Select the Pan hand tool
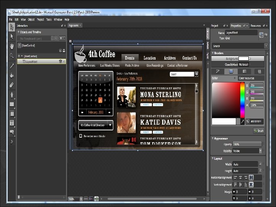This screenshot has width=276, height=207. click(x=12, y=46)
